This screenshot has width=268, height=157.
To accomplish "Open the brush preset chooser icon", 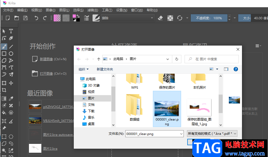I will [96, 18].
